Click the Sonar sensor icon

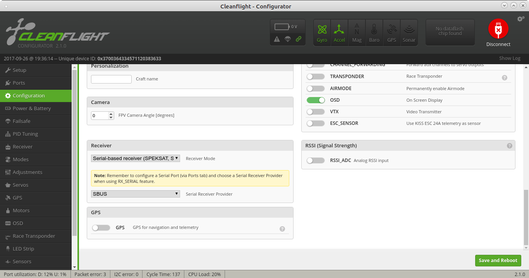(409, 32)
